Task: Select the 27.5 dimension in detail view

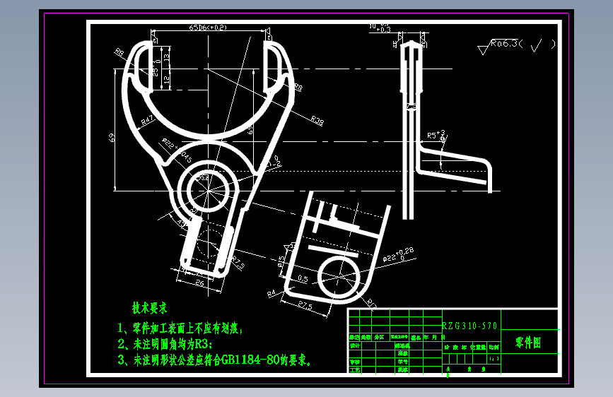Action: [305, 304]
